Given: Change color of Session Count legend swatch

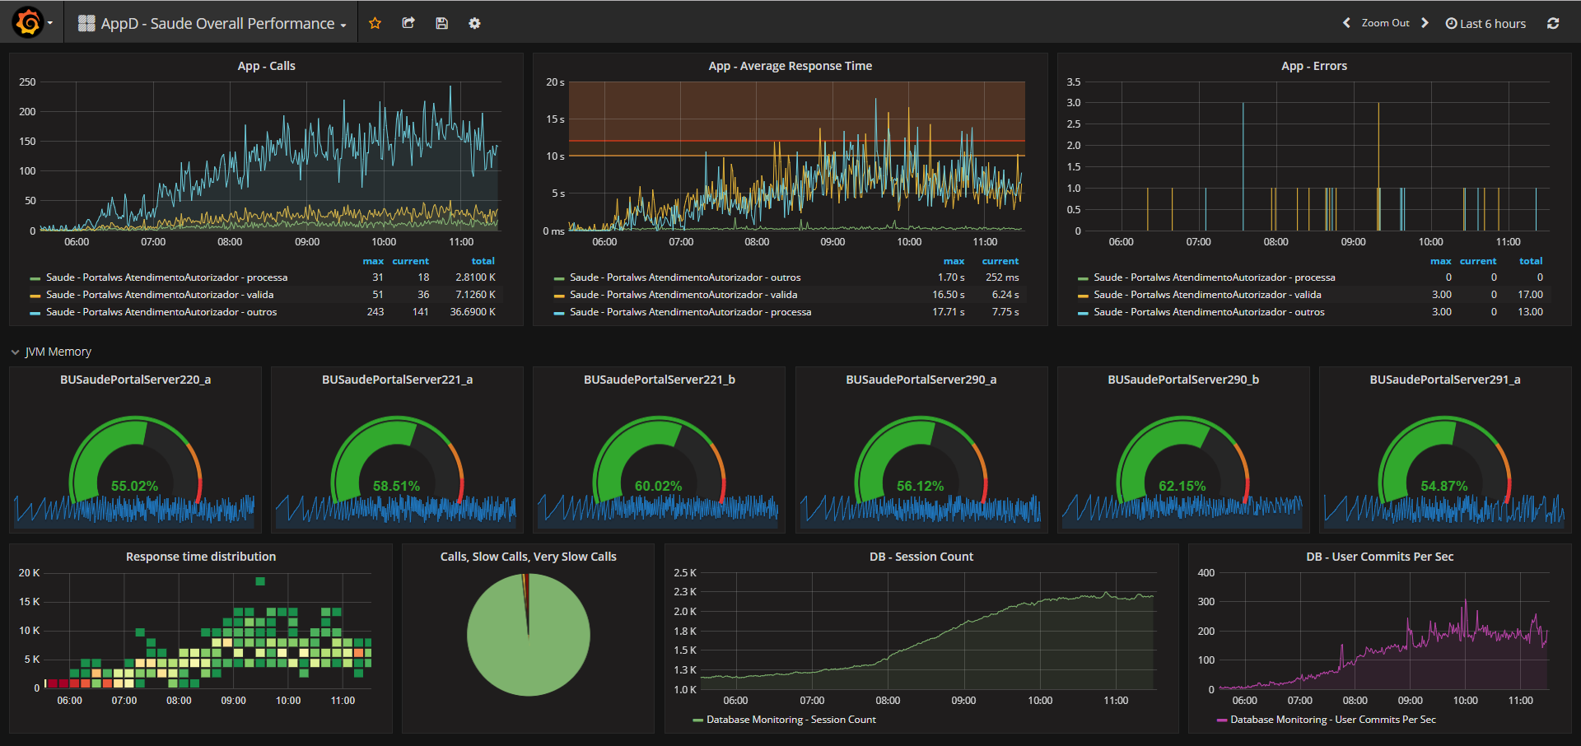Looking at the screenshot, I should (698, 720).
